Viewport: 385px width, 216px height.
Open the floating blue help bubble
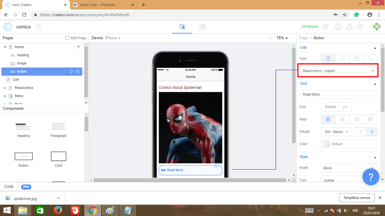[x=371, y=177]
